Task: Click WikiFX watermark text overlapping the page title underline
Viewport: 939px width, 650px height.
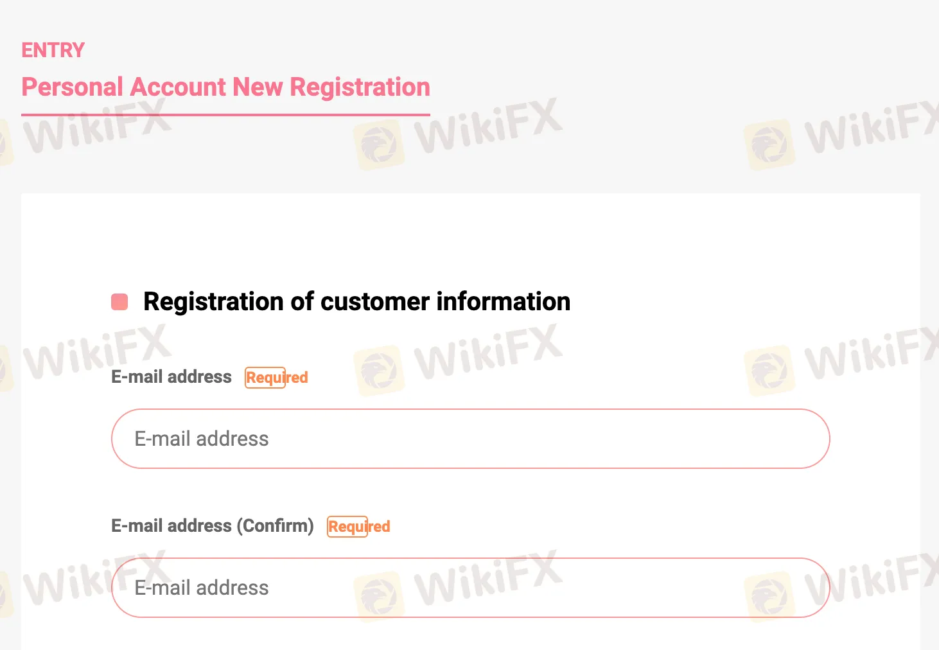Action: [96, 128]
